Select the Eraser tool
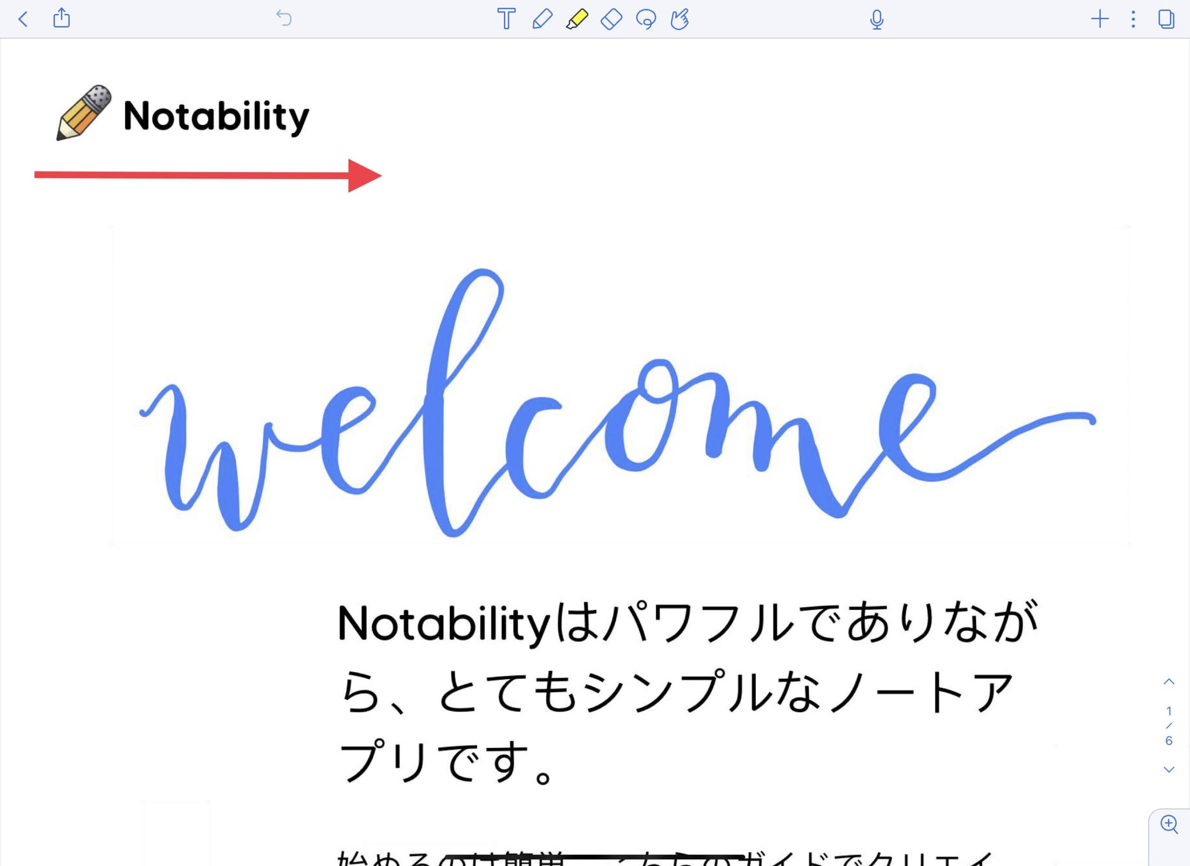Viewport: 1190px width, 866px height. click(x=611, y=20)
